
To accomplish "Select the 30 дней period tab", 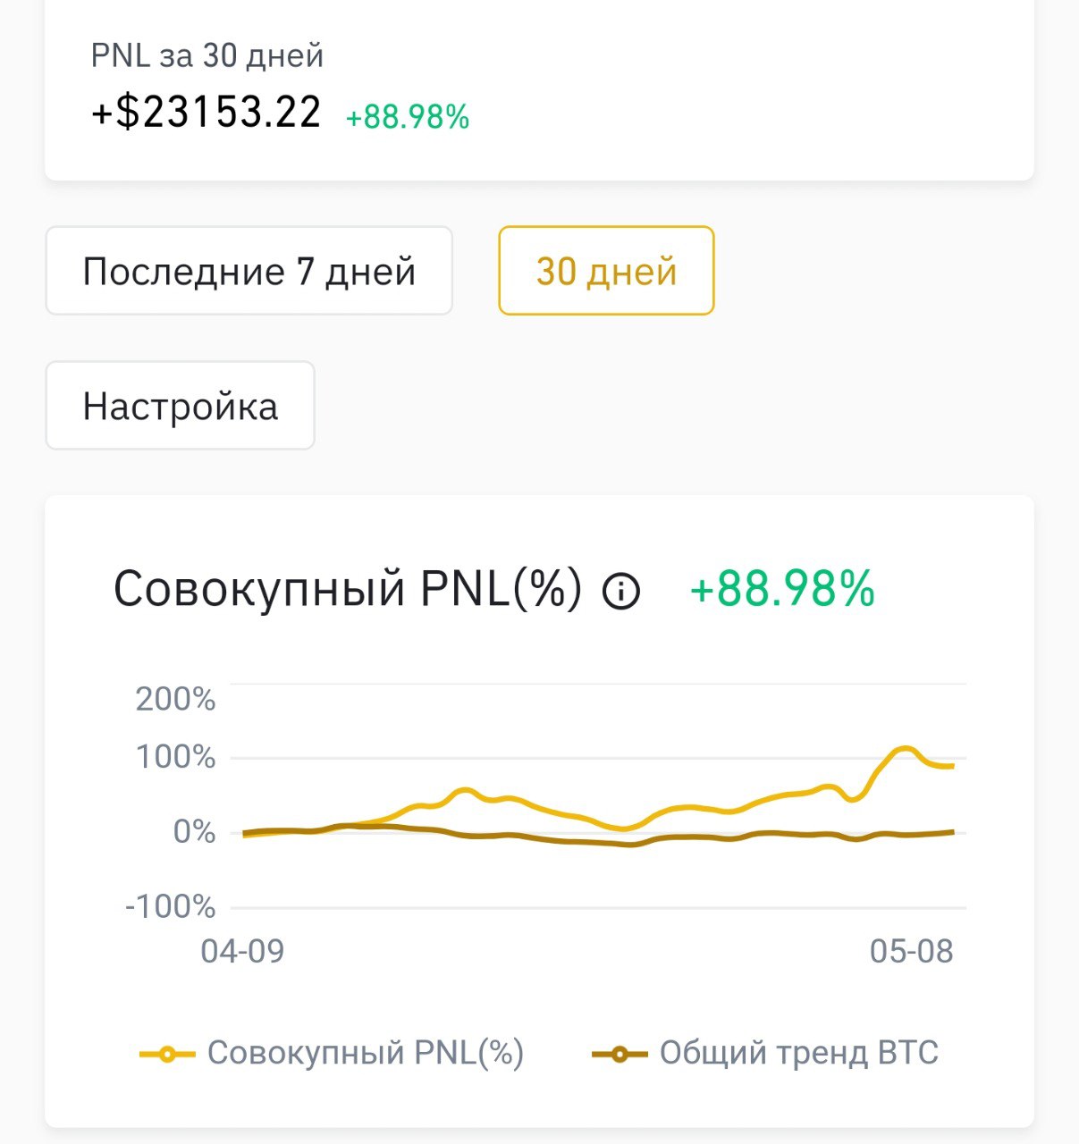I will pos(606,271).
